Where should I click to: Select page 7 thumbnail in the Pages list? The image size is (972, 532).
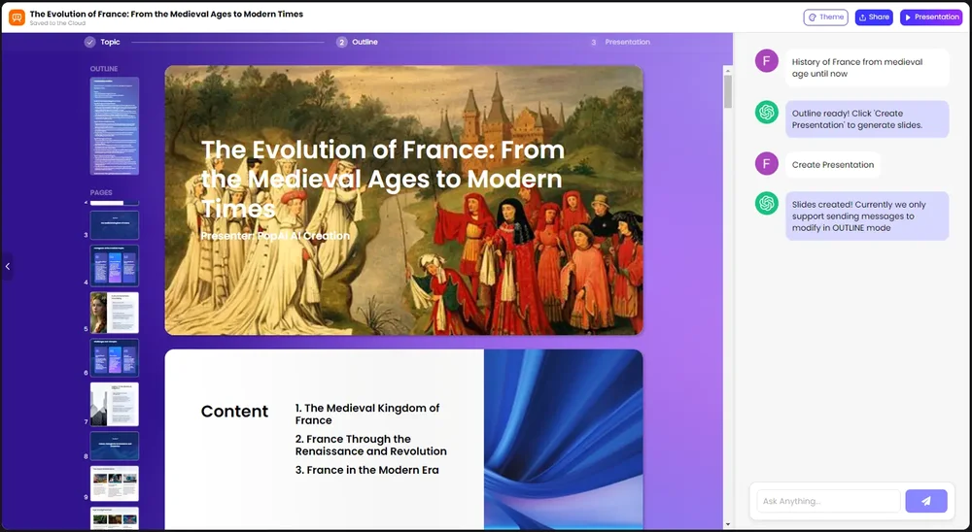(x=115, y=404)
